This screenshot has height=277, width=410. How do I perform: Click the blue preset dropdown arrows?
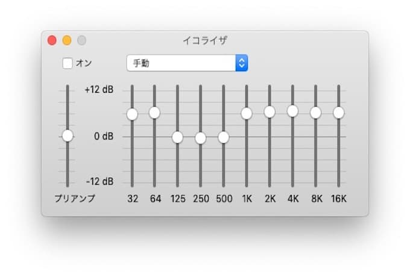(x=242, y=63)
